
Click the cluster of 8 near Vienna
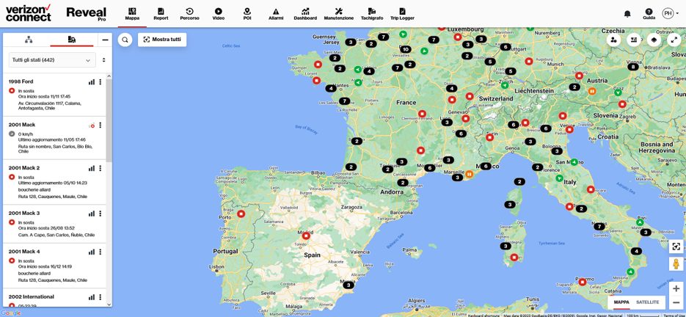click(632, 67)
